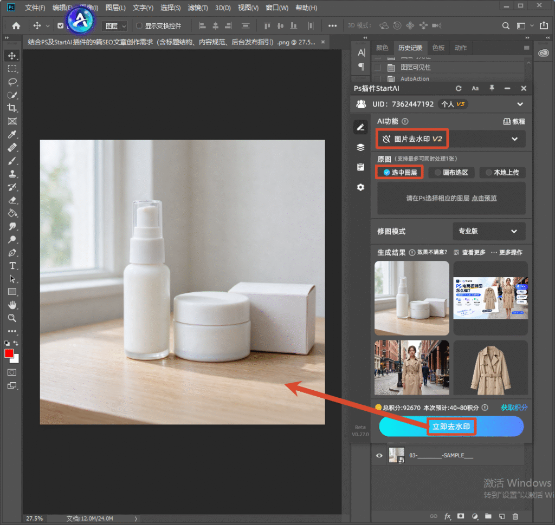Pin the StartAI plugin panel

(x=492, y=88)
